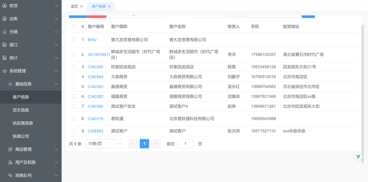Click the 仓储 home icon

4,32
